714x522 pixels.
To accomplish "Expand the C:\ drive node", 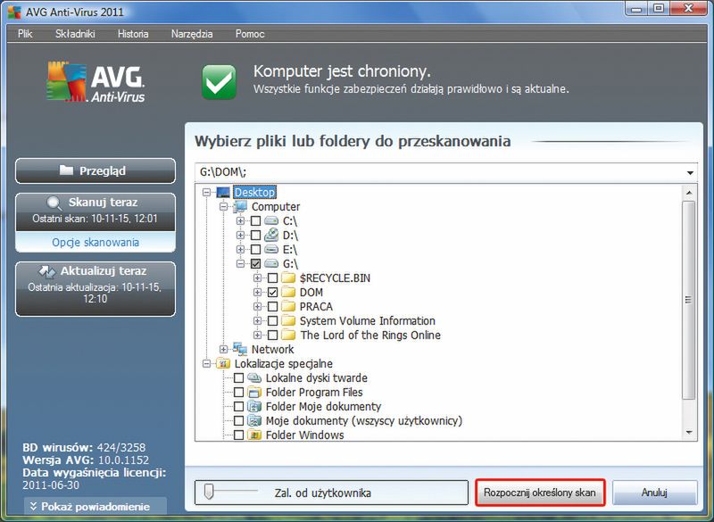I will (x=240, y=221).
